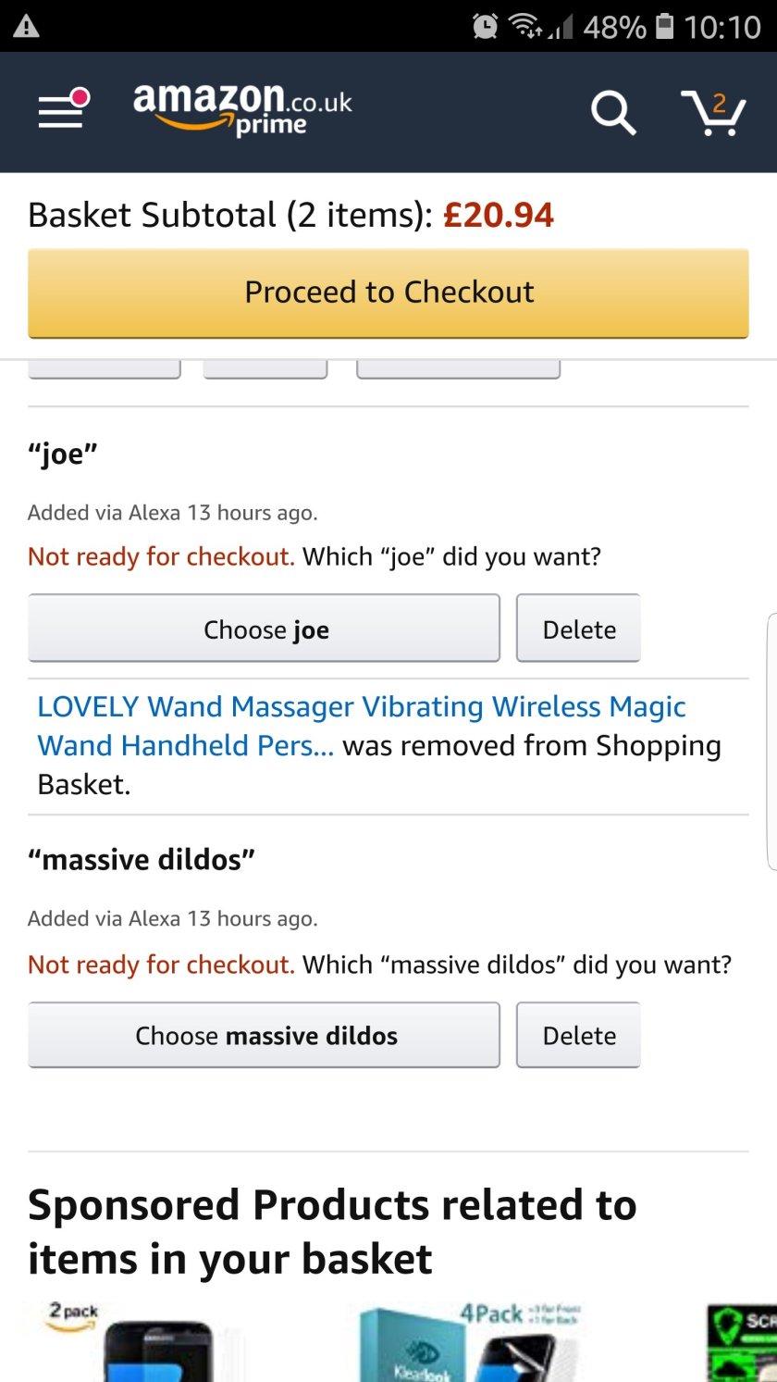Delete the "massive dildos" item
Image resolution: width=777 pixels, height=1382 pixels.
click(x=578, y=1035)
